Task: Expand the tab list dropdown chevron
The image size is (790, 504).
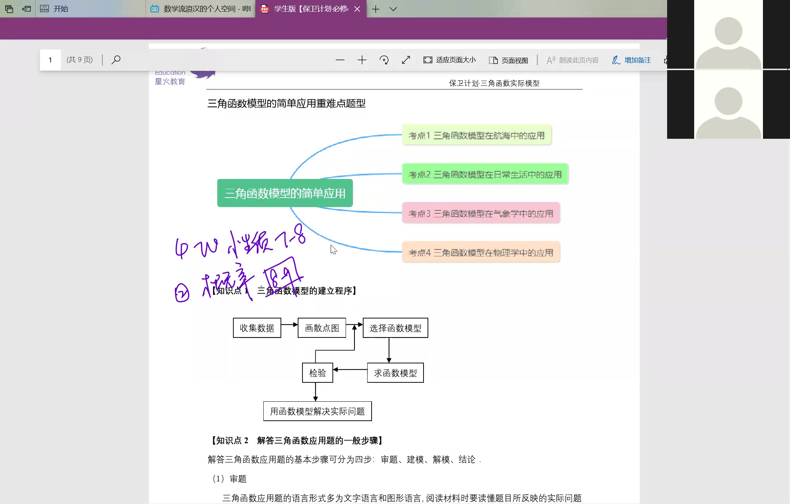Action: pyautogui.click(x=393, y=9)
